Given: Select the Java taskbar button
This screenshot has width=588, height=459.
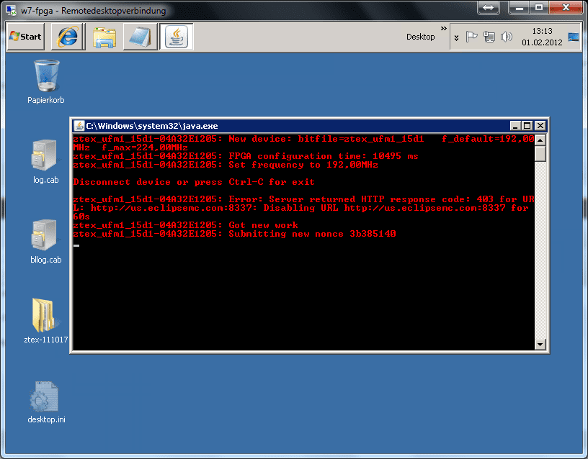Looking at the screenshot, I should tap(177, 36).
